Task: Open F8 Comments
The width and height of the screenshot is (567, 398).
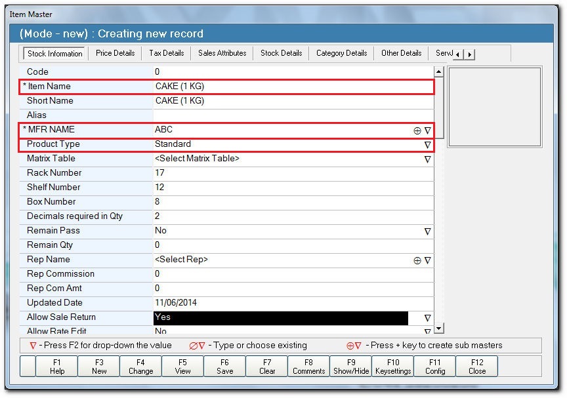Action: pos(309,367)
